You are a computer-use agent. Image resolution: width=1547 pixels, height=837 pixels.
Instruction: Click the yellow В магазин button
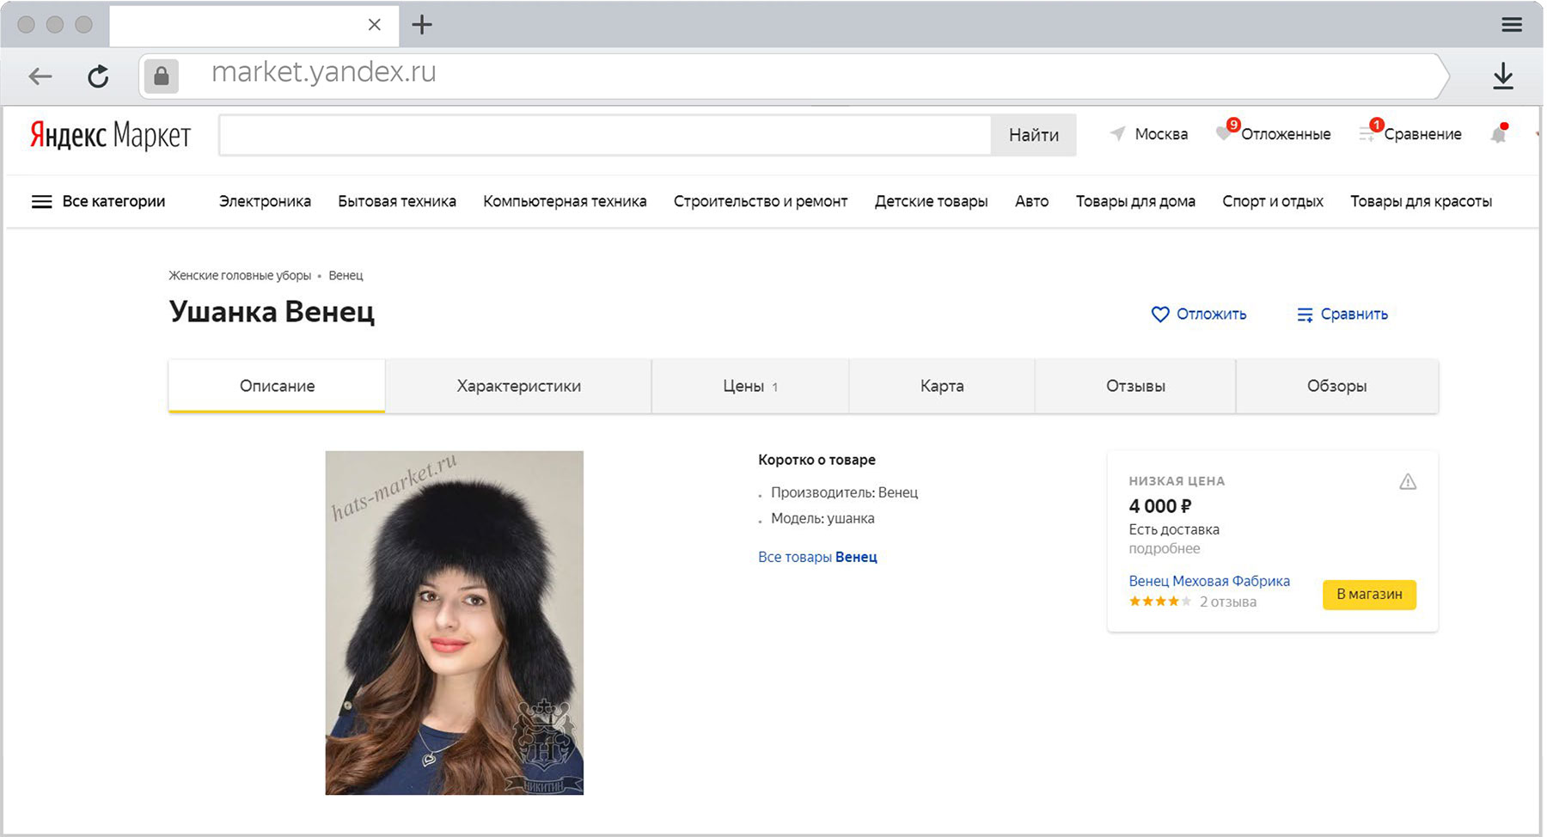point(1369,595)
